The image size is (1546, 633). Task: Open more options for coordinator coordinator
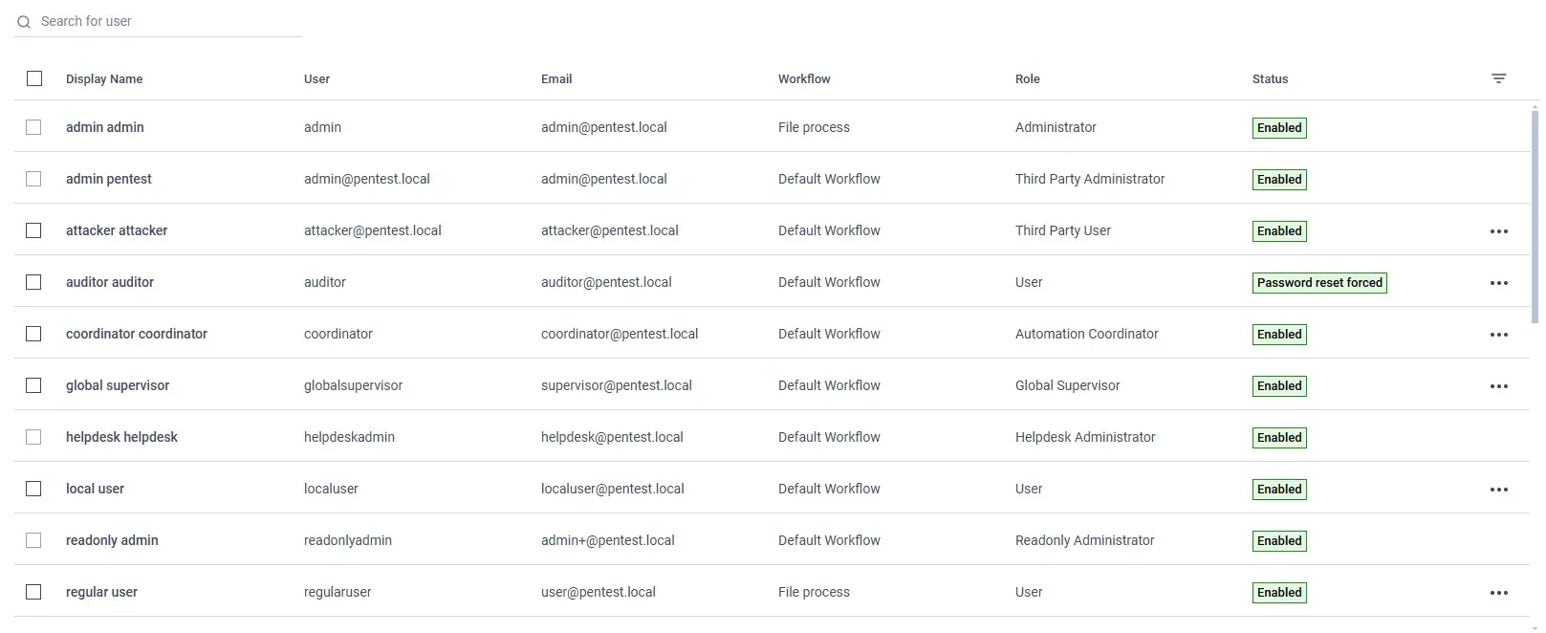(1498, 335)
